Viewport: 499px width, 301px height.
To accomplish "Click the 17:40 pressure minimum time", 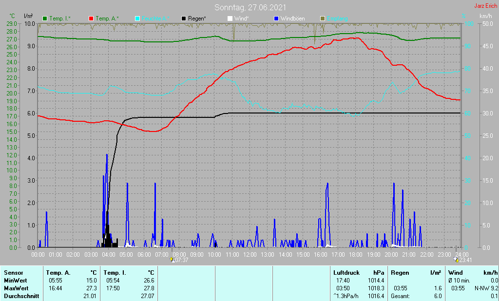I will (x=343, y=281).
